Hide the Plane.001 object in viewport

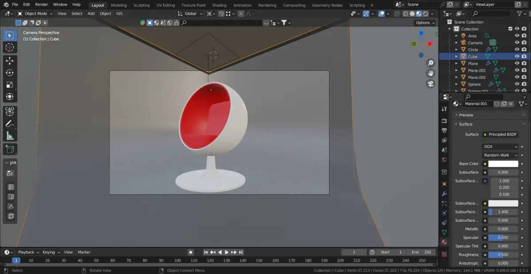[x=517, y=70]
